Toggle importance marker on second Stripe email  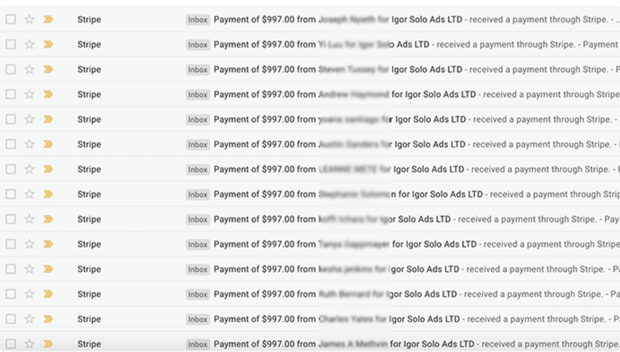(48, 44)
